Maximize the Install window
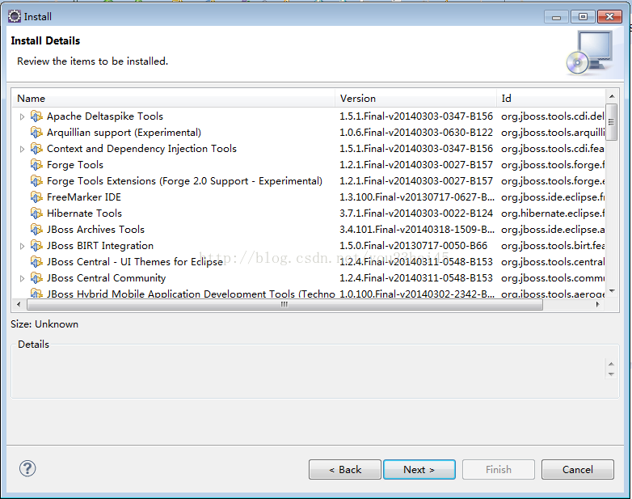Viewport: 632px width, 499px height. coord(583,17)
